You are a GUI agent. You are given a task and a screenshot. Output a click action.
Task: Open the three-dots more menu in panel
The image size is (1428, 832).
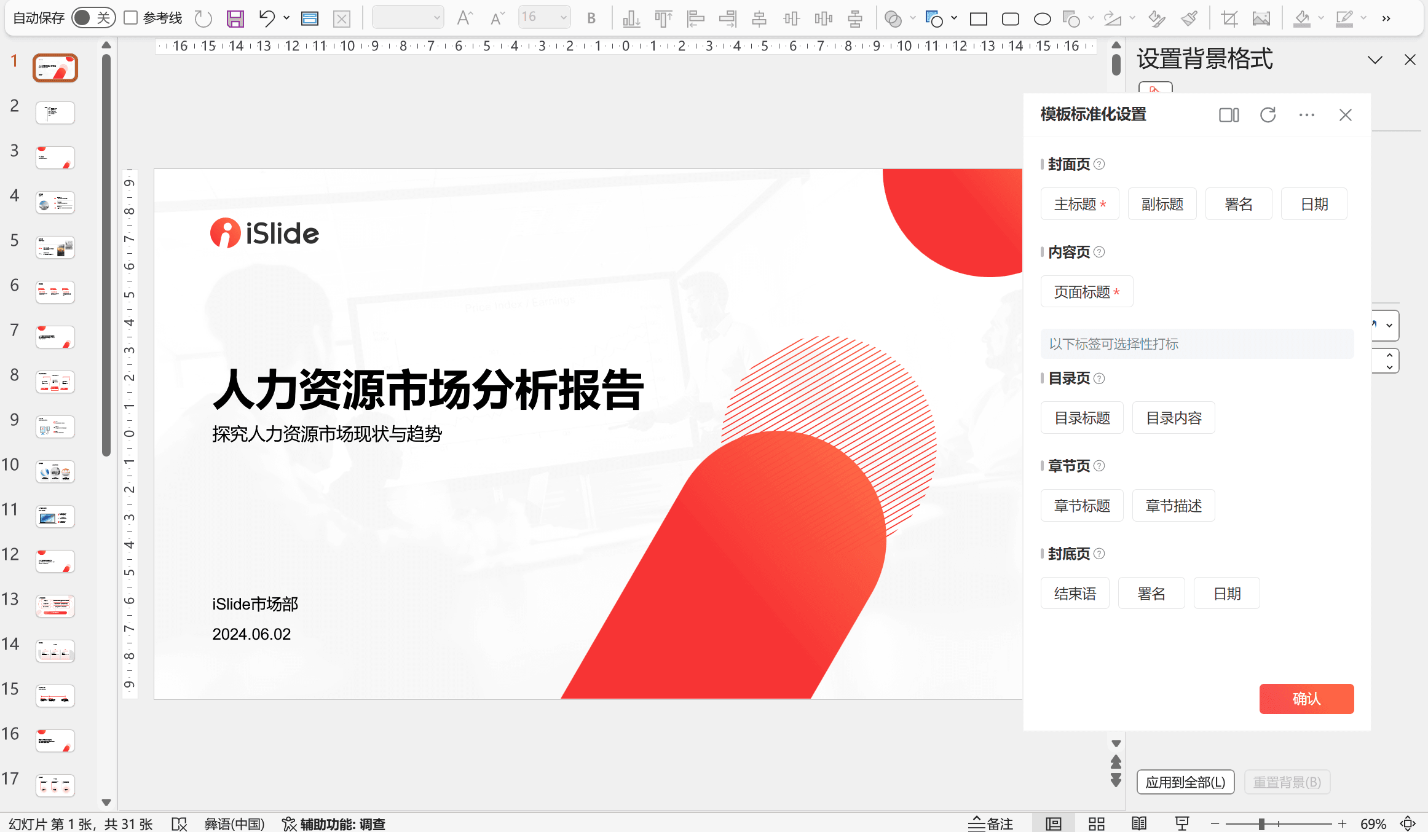[x=1306, y=115]
